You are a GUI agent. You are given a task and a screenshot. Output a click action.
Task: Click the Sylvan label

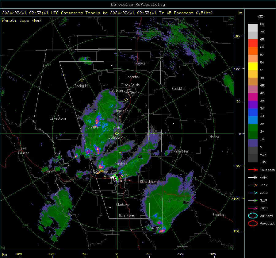[117, 90]
